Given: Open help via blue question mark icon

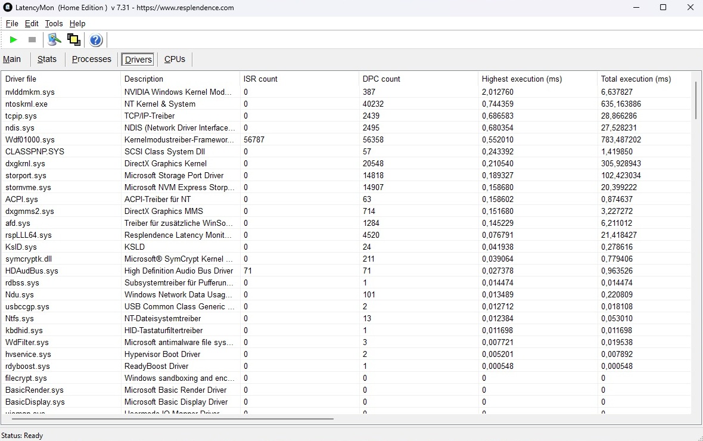Looking at the screenshot, I should pos(96,40).
